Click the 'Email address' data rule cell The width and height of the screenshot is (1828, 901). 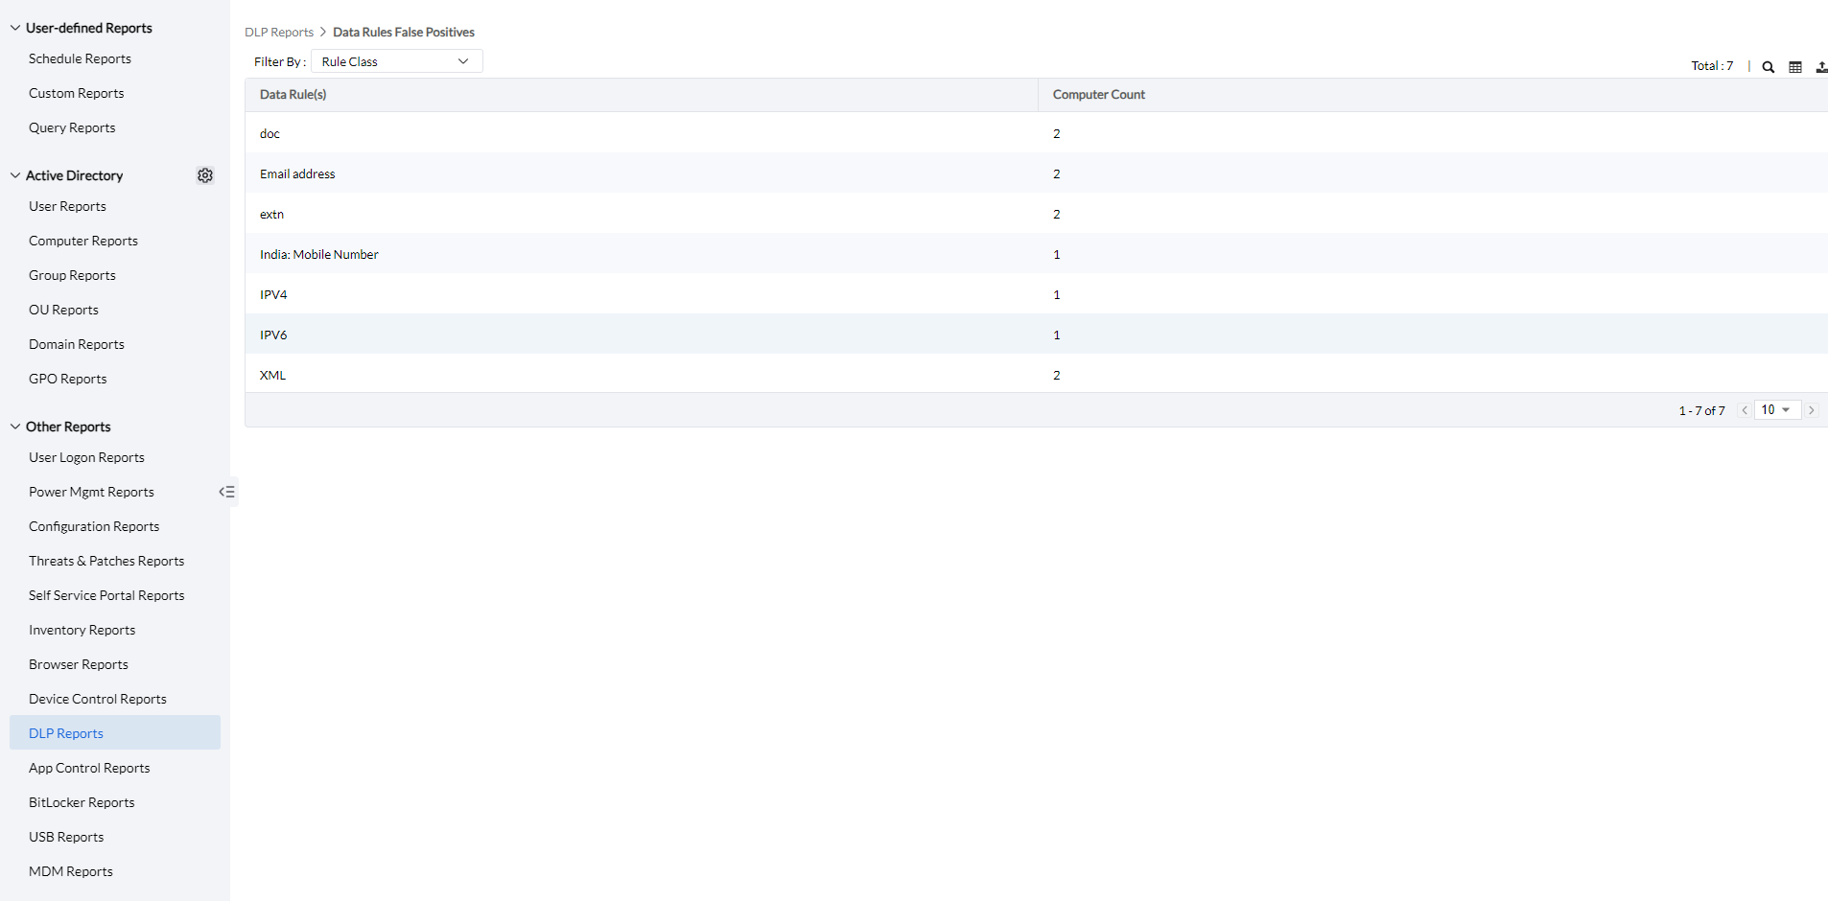(x=297, y=173)
